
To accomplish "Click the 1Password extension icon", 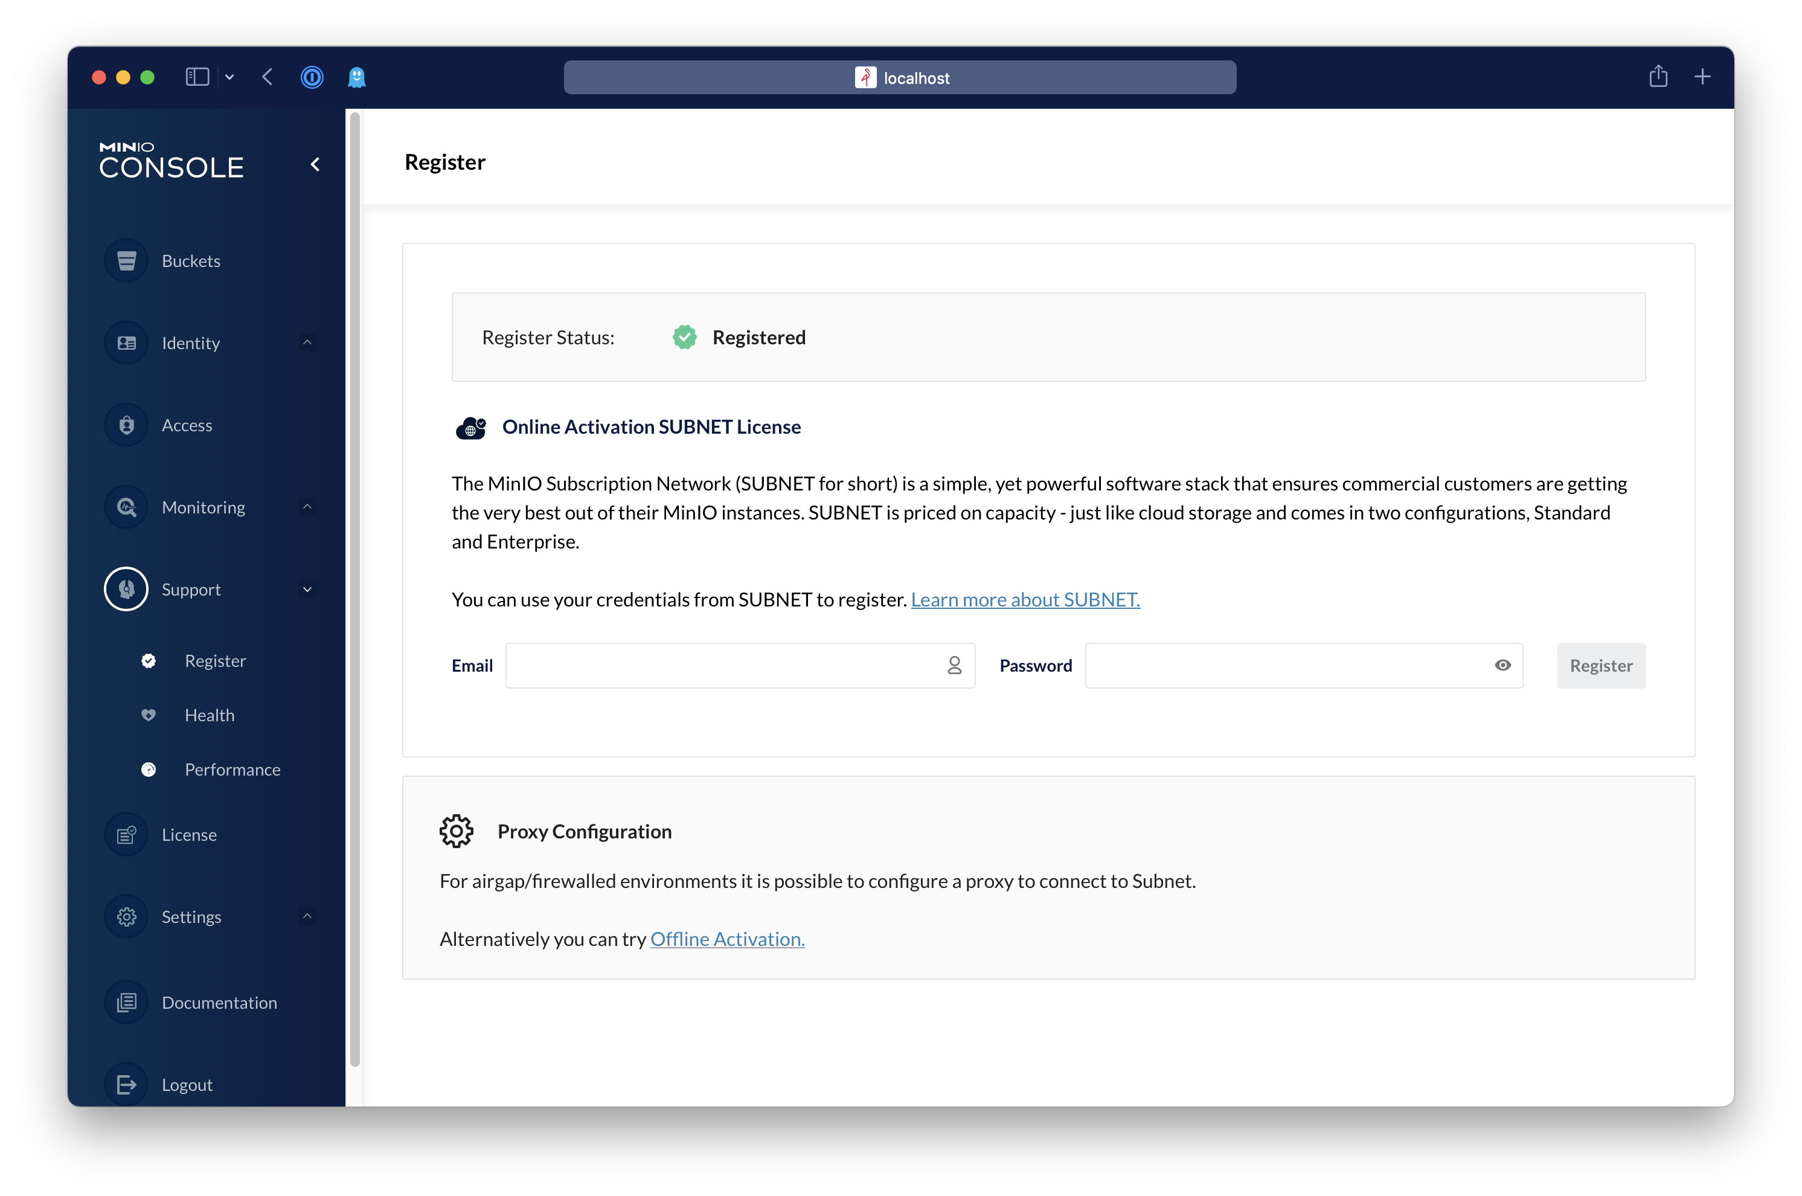I will pos(312,77).
